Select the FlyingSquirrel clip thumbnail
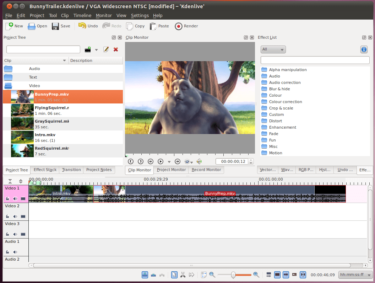375x283 pixels. [x=22, y=110]
